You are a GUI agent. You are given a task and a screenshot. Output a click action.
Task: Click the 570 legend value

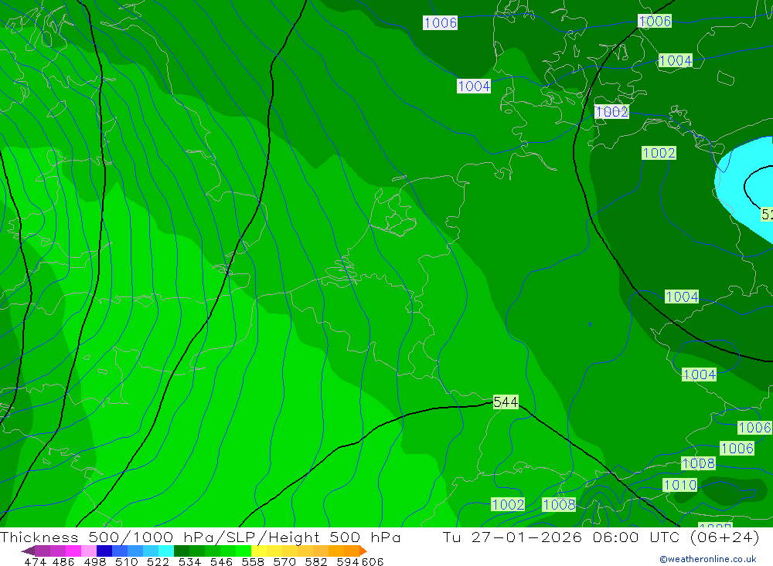point(284,562)
